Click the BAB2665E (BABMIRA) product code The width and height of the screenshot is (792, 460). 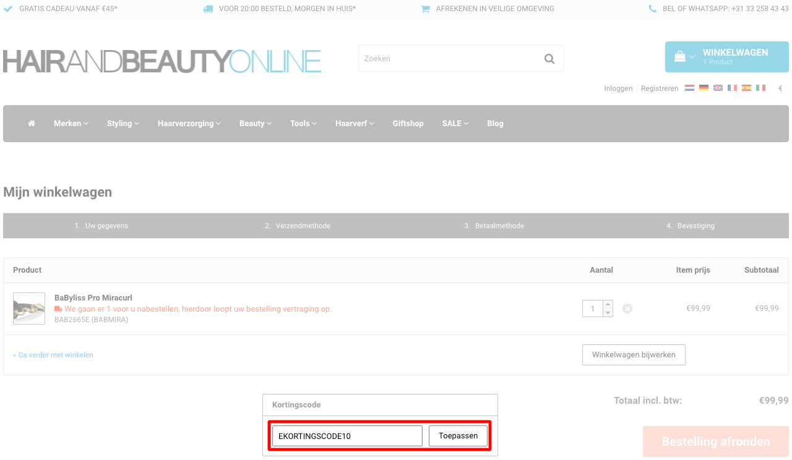pos(91,320)
